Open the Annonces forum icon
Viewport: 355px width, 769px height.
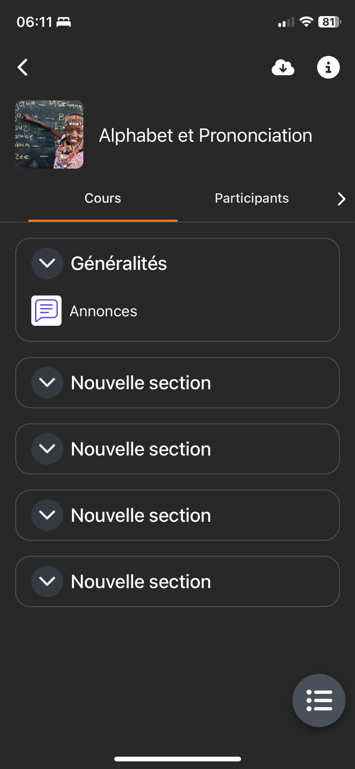pos(47,311)
